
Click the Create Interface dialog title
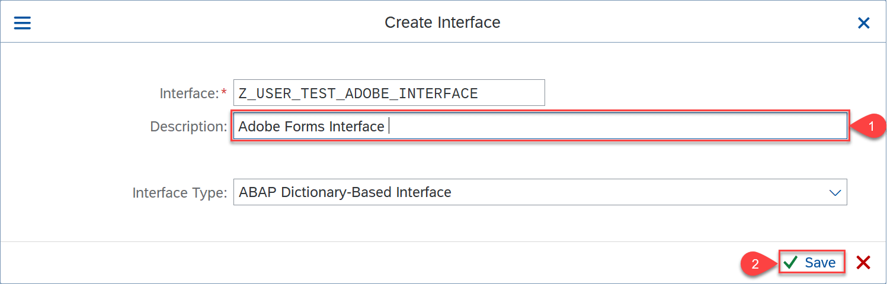443,23
